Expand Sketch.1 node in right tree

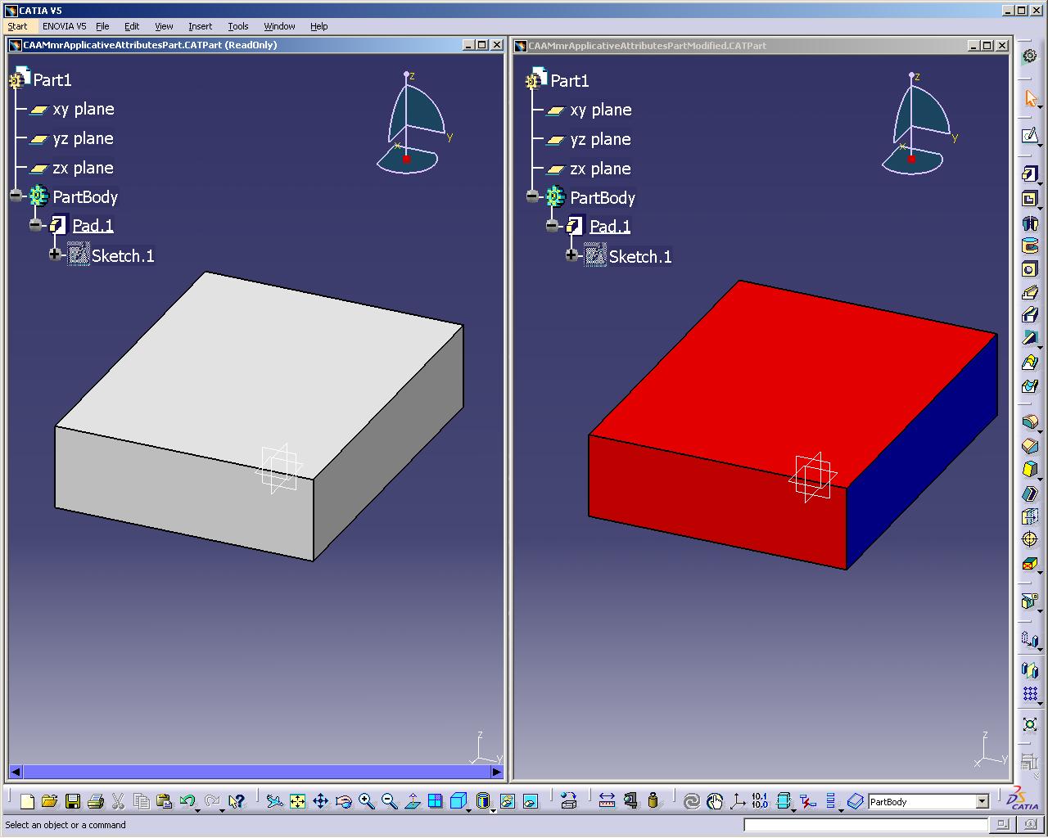(x=571, y=255)
